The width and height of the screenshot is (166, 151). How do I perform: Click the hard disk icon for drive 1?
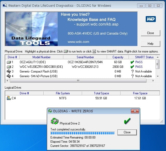[9, 62]
